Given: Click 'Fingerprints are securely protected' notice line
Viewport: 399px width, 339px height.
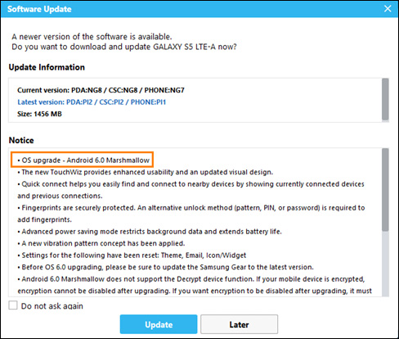Looking at the screenshot, I should click(x=191, y=214).
